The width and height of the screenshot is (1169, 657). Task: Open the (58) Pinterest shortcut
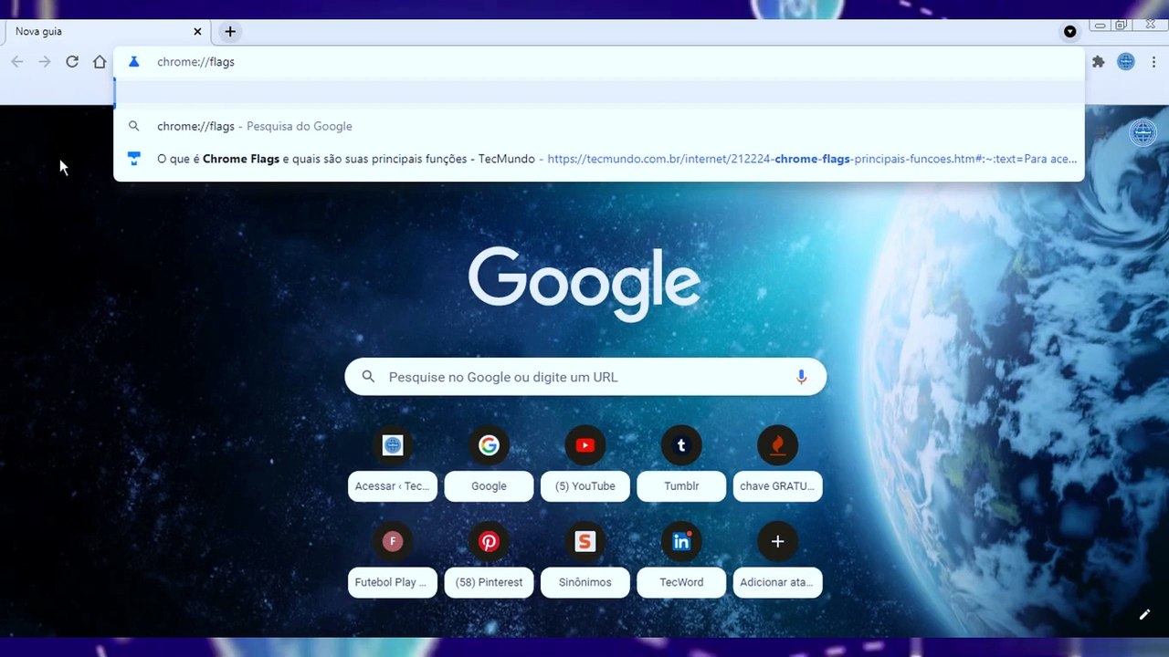(x=489, y=559)
